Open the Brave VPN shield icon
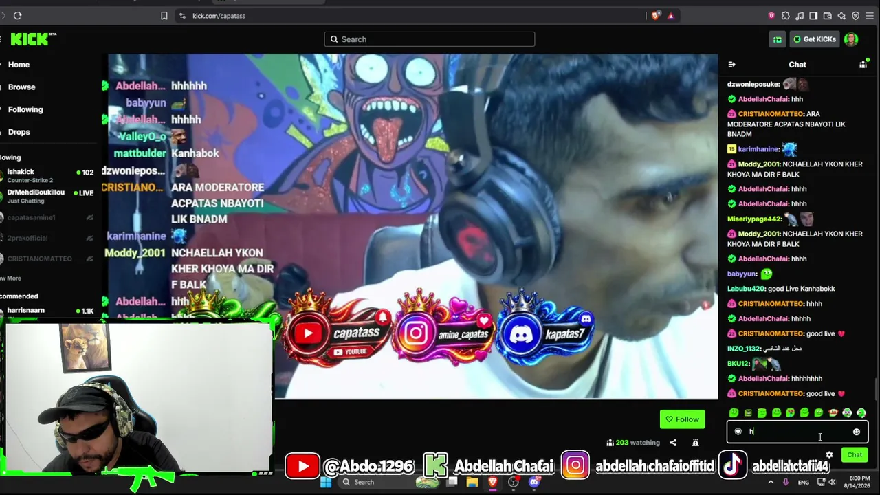The width and height of the screenshot is (880, 495). tap(855, 16)
